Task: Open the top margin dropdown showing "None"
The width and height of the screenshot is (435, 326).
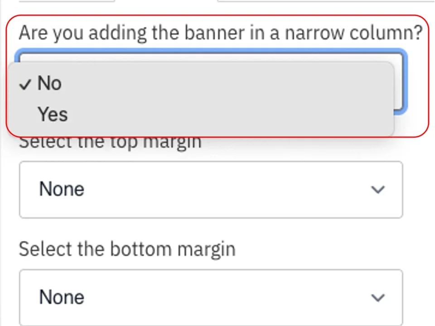Action: [210, 190]
